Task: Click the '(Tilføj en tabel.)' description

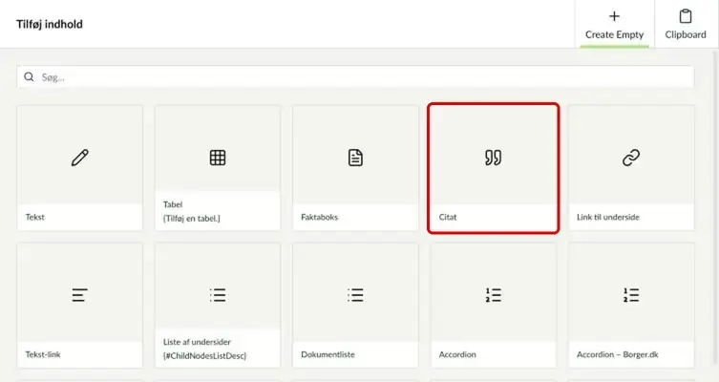Action: (x=192, y=219)
